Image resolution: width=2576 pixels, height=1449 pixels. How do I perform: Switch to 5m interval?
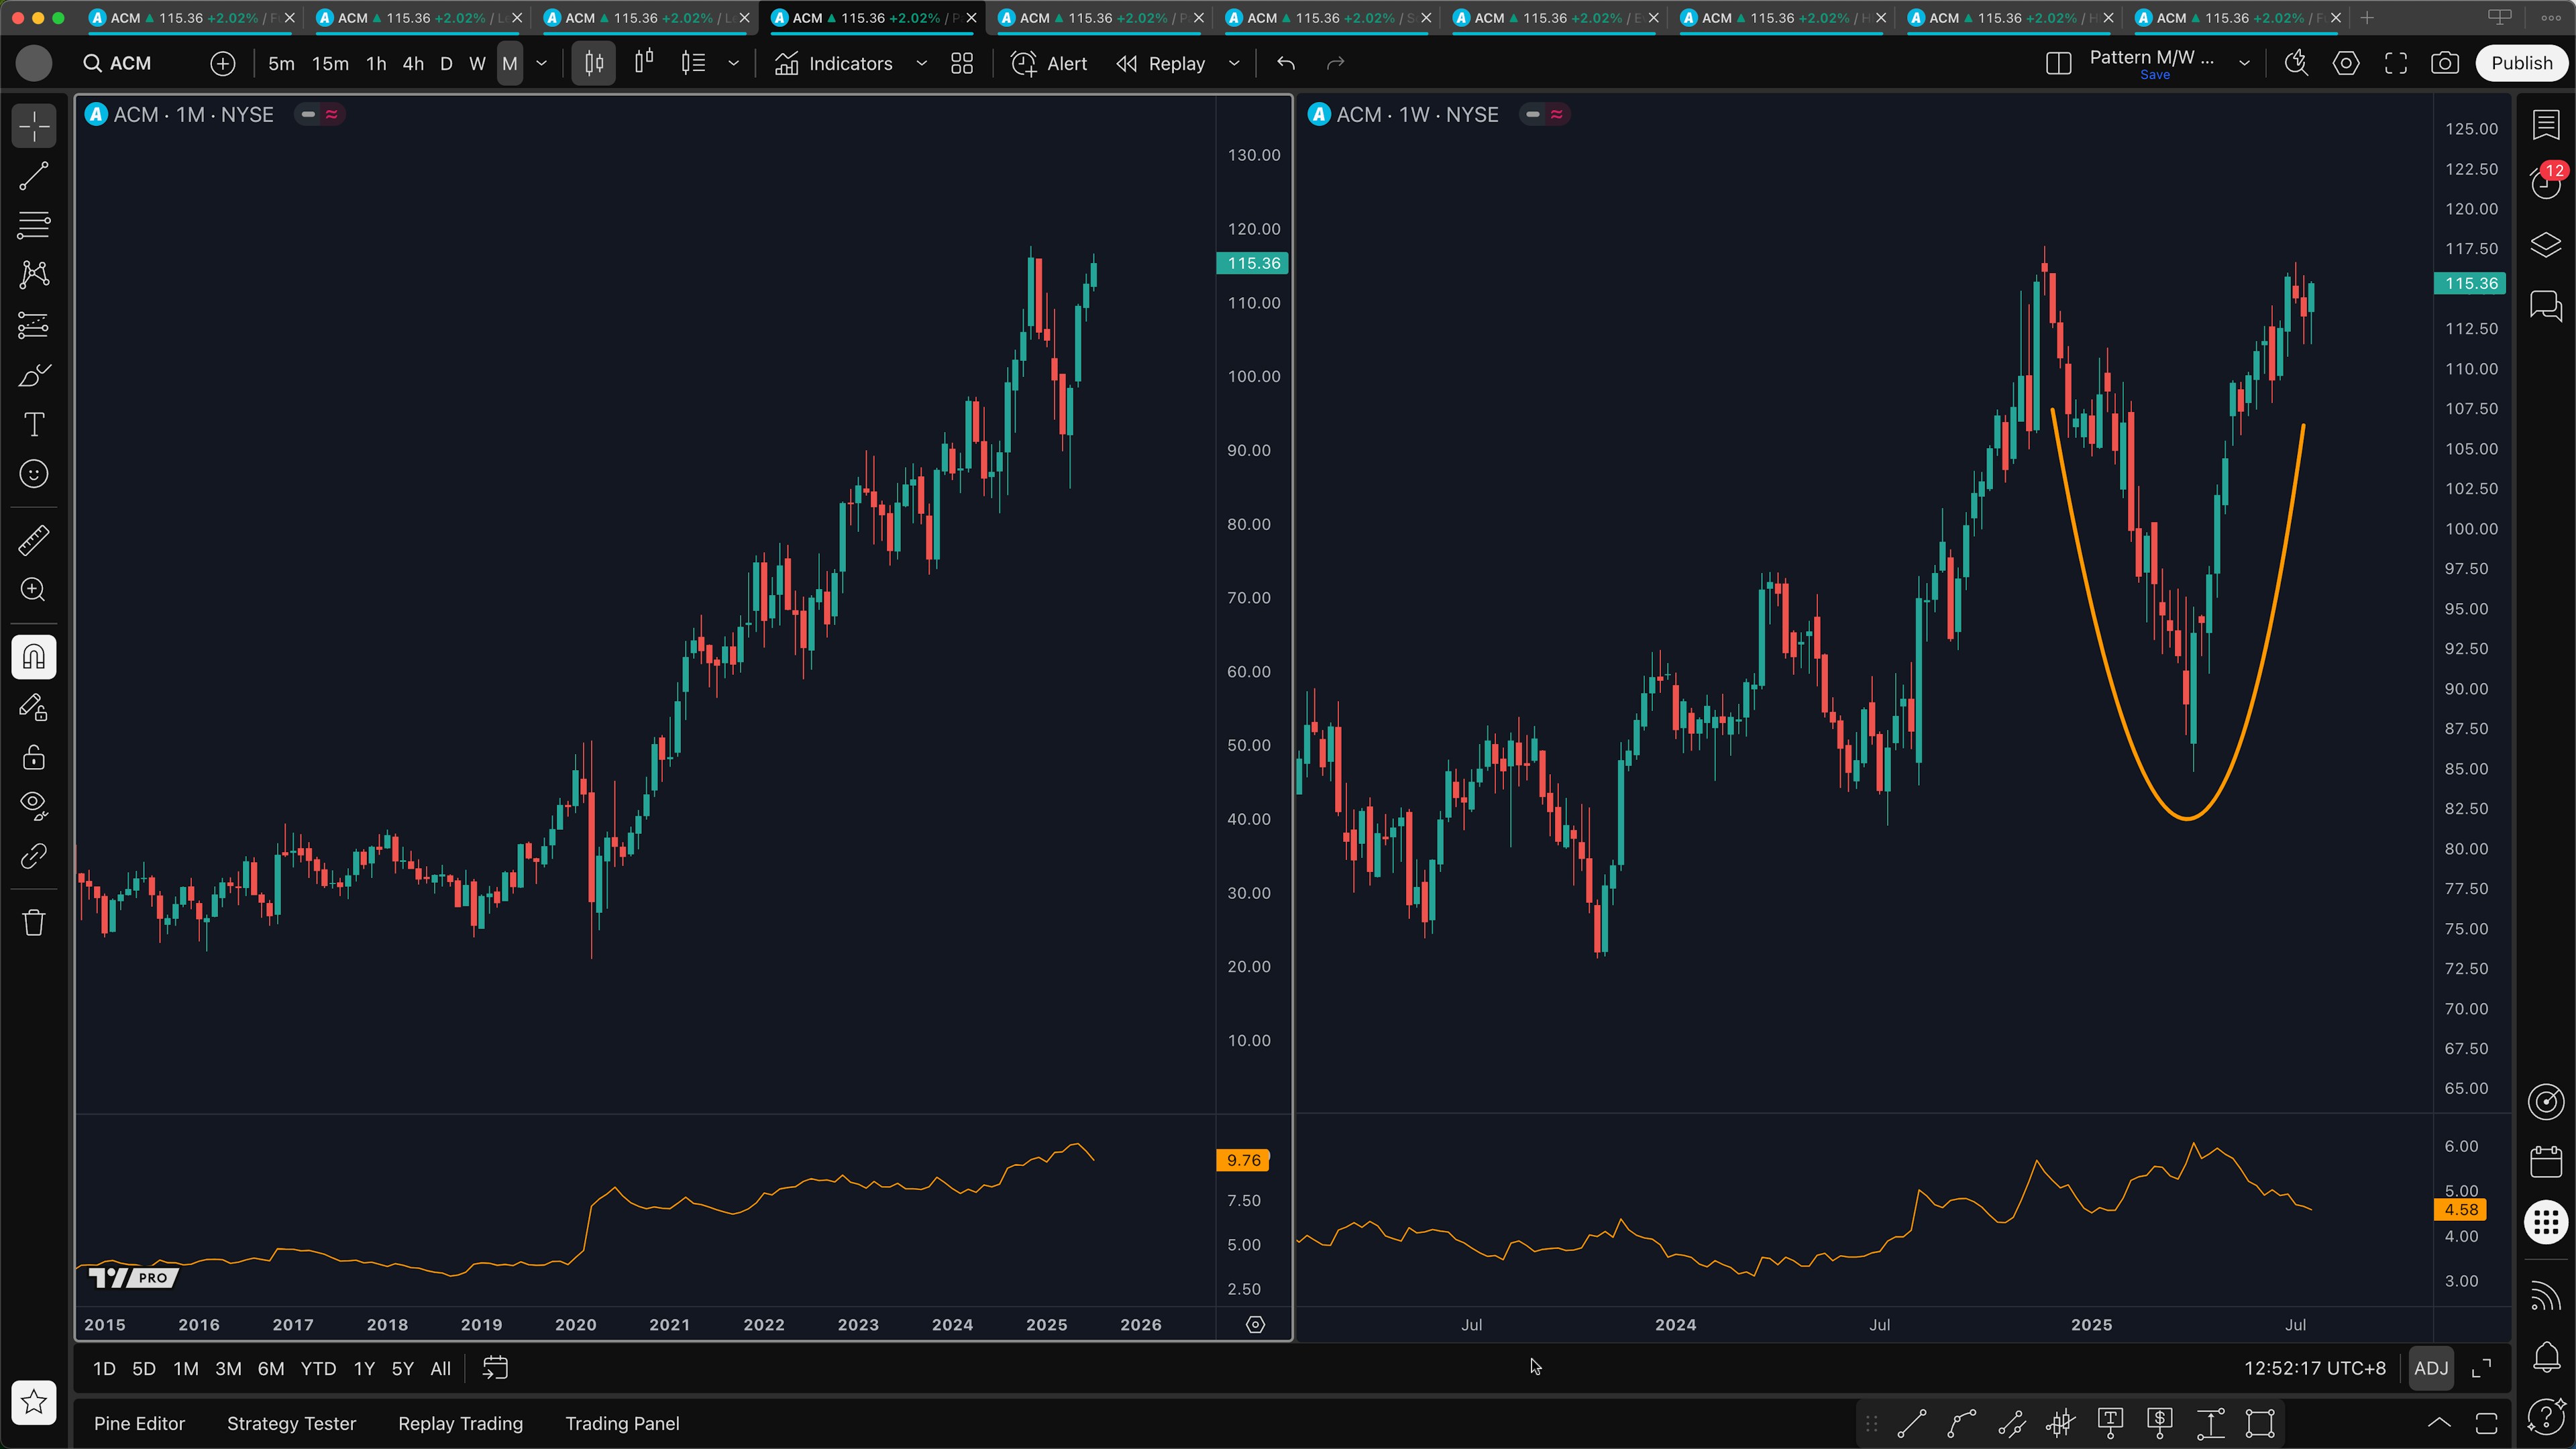tap(281, 63)
